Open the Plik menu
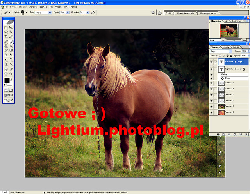Viewport: 250px width, 194px height. (x=6, y=7)
